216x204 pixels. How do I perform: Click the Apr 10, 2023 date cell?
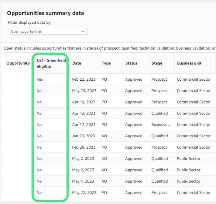click(x=84, y=102)
